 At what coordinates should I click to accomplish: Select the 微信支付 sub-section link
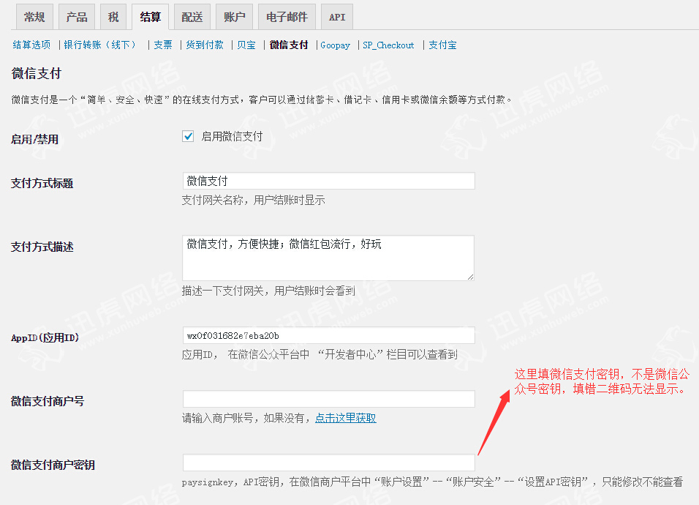tap(289, 45)
